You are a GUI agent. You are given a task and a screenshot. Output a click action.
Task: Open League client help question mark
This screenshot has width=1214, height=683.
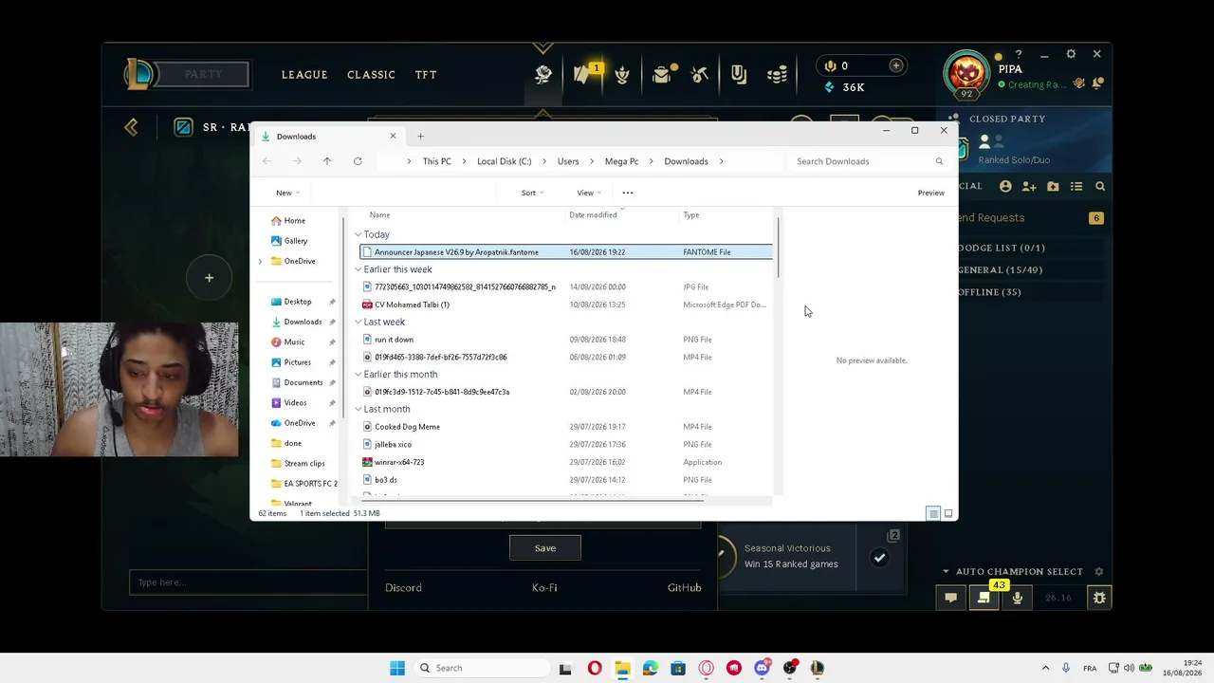point(1019,55)
